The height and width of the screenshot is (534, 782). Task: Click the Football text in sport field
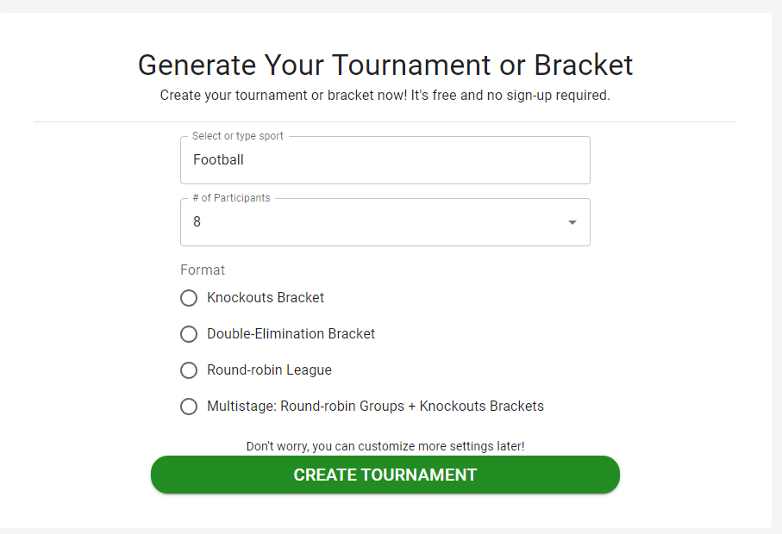pos(218,160)
